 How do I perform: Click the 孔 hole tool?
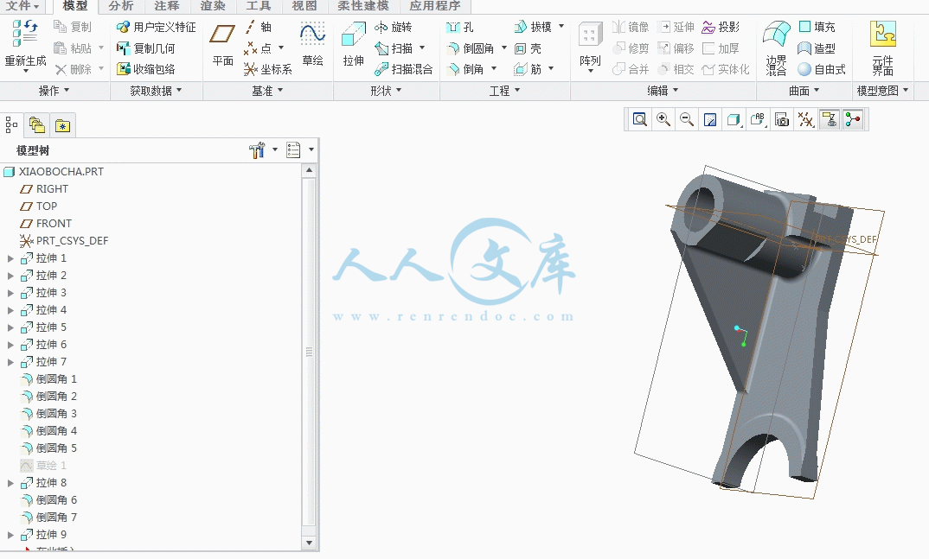(460, 27)
